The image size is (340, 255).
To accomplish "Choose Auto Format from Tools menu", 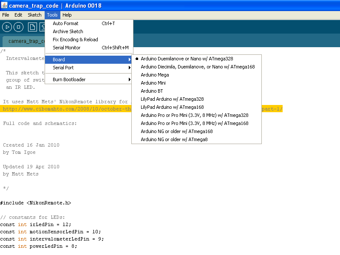I will tap(89, 23).
